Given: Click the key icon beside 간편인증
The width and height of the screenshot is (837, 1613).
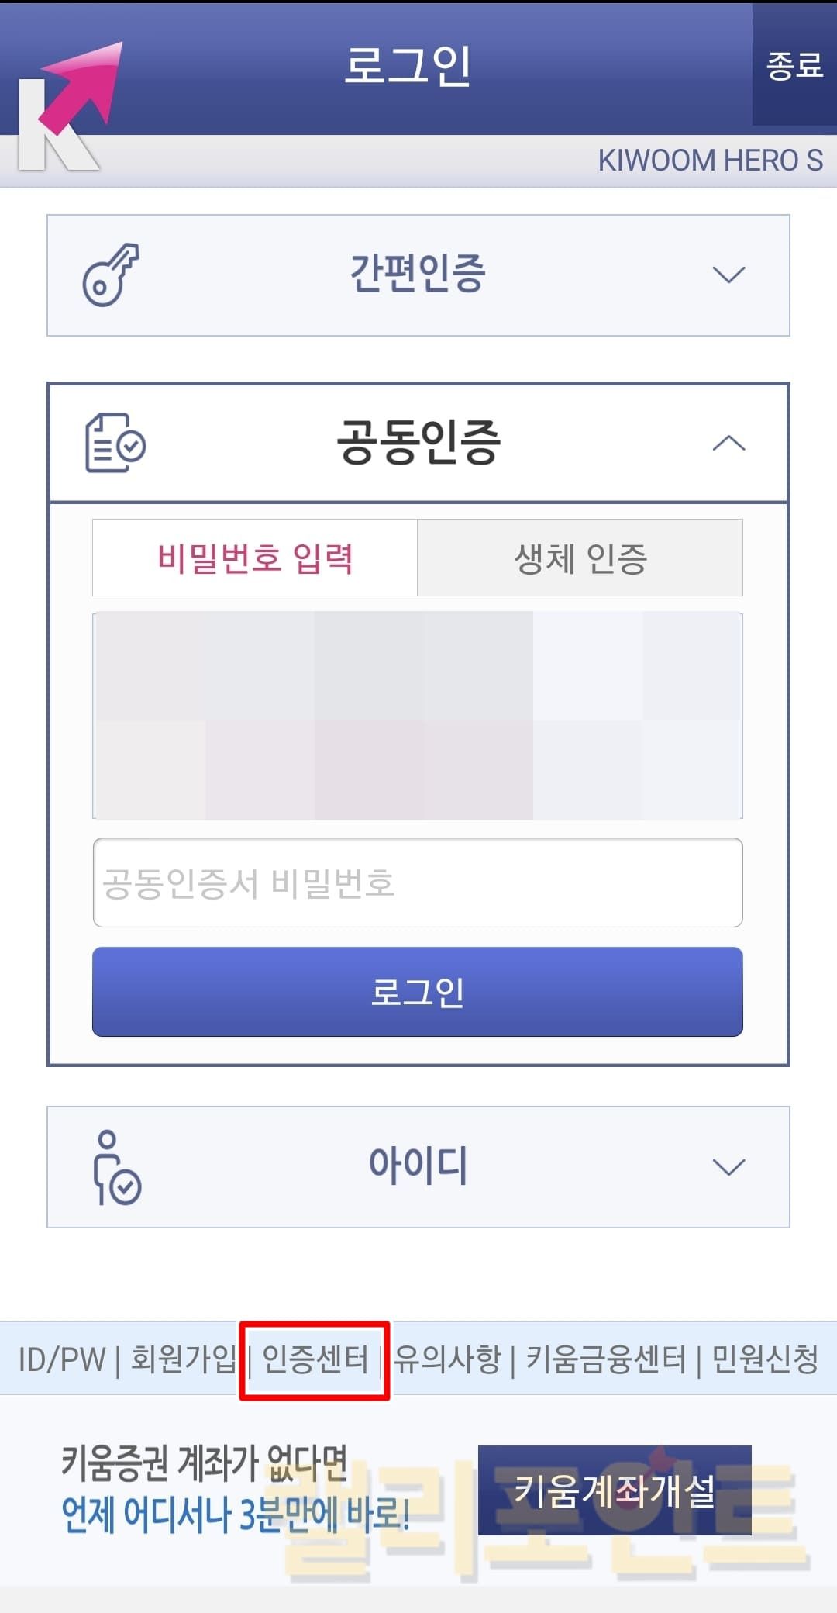Looking at the screenshot, I should point(111,275).
